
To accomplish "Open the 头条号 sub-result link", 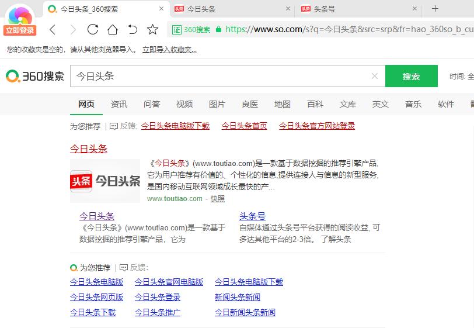I will click(x=252, y=216).
